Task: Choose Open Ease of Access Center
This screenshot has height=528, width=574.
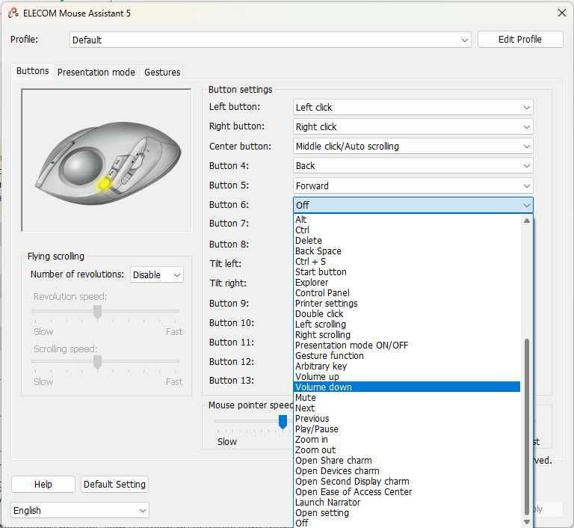Action: (407, 492)
